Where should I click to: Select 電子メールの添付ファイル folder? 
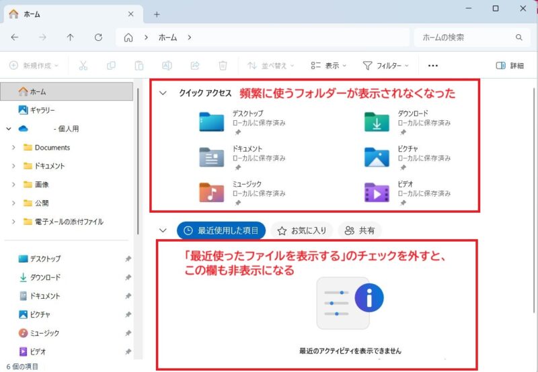[63, 222]
